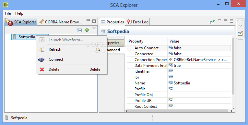Maximize the SCA Explorer panel
Image resolution: width=248 pixels, height=125 pixels.
[x=94, y=21]
